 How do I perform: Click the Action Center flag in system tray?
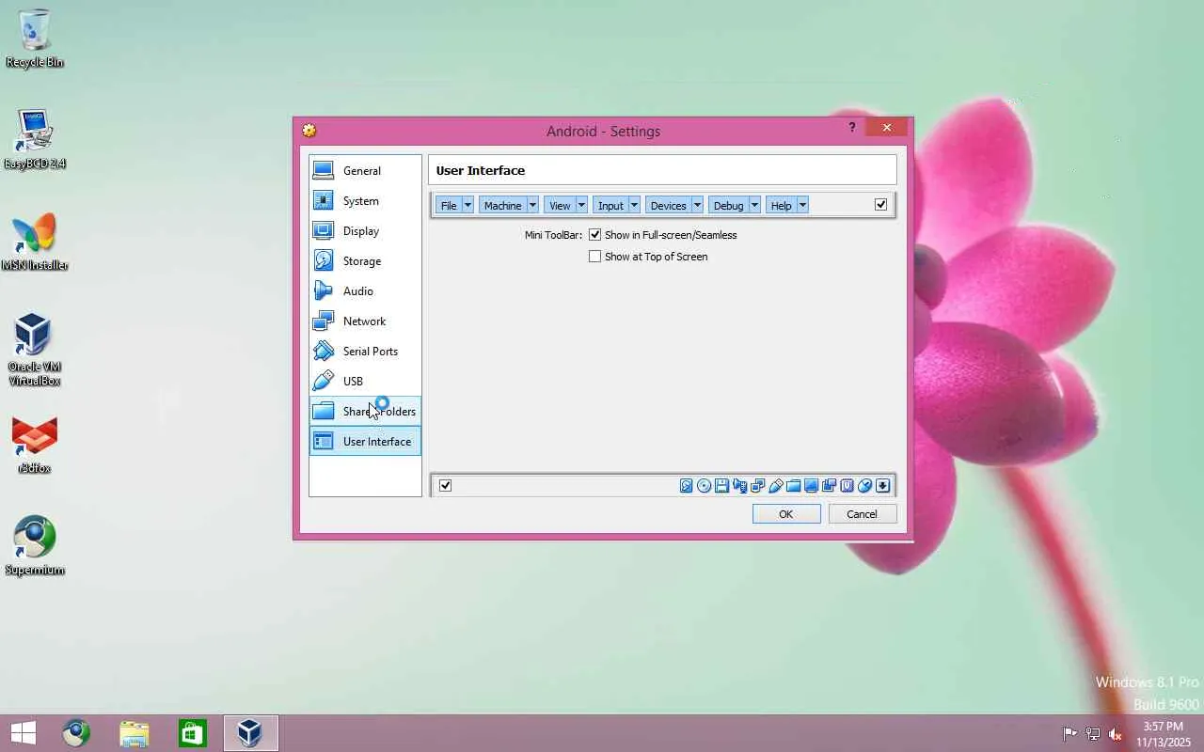pyautogui.click(x=1070, y=733)
